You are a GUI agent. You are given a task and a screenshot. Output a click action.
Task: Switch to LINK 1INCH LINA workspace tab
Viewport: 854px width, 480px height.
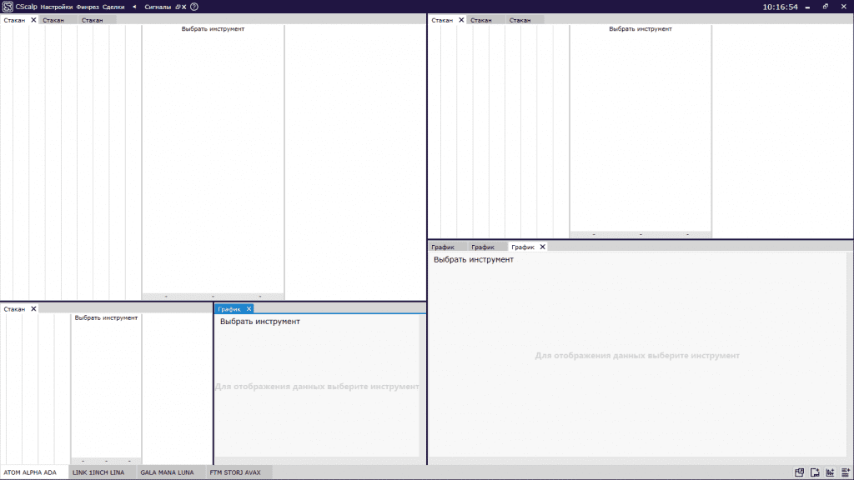click(x=98, y=472)
